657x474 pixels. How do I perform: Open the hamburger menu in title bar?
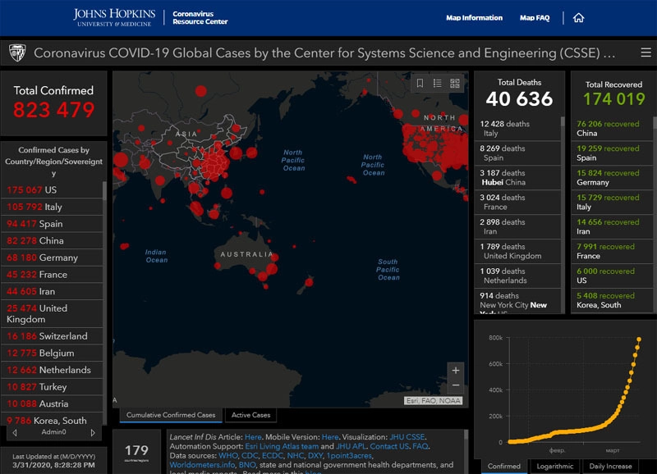pyautogui.click(x=646, y=53)
